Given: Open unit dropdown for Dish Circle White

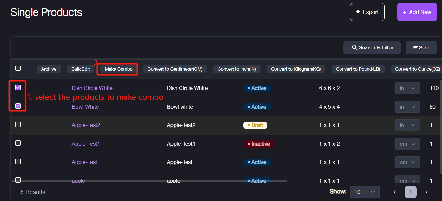Looking at the screenshot, I should [x=407, y=88].
